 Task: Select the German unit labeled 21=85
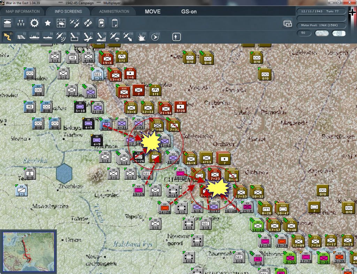[98, 108]
